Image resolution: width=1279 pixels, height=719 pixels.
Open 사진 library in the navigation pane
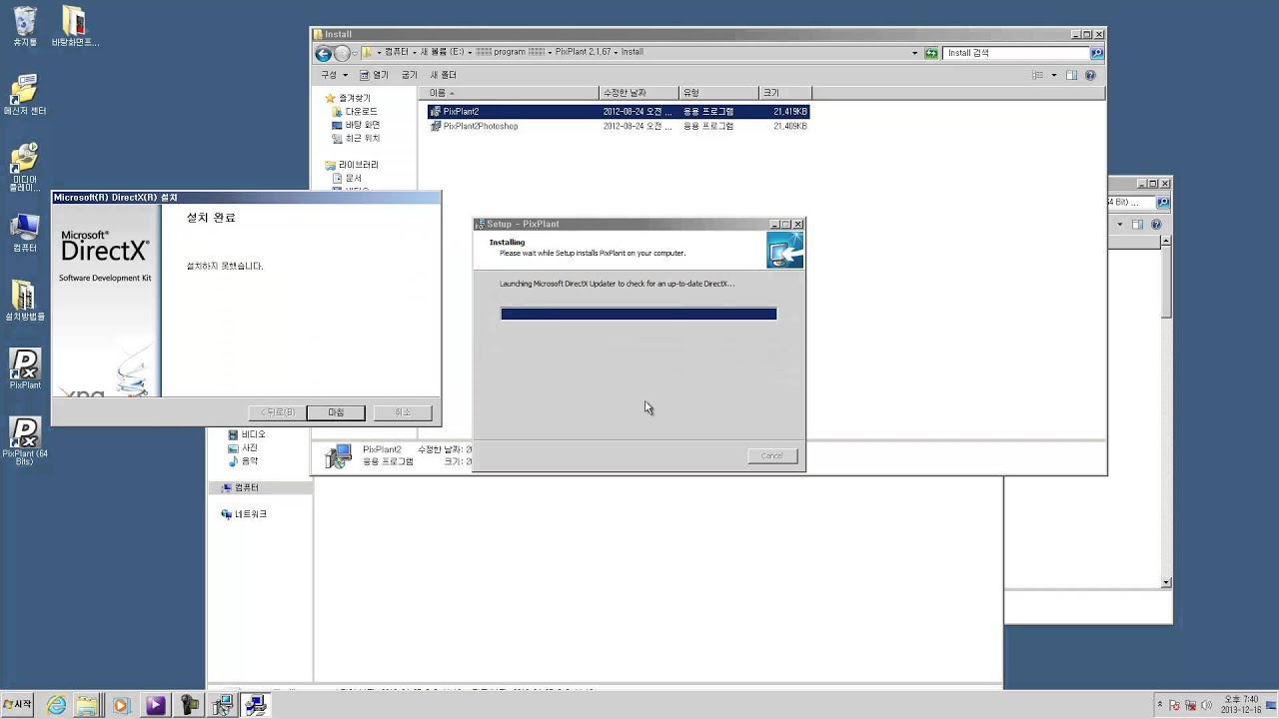point(243,447)
